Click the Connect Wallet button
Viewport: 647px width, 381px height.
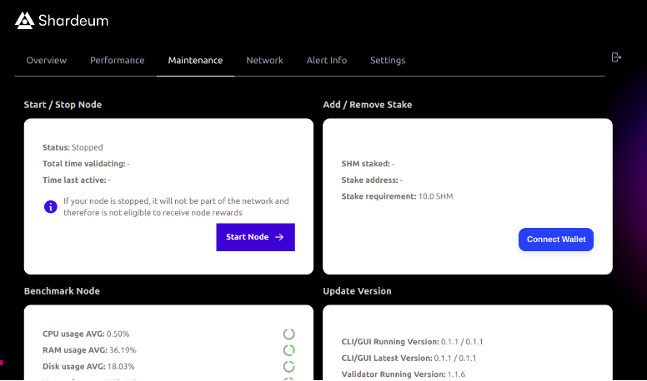[556, 240]
